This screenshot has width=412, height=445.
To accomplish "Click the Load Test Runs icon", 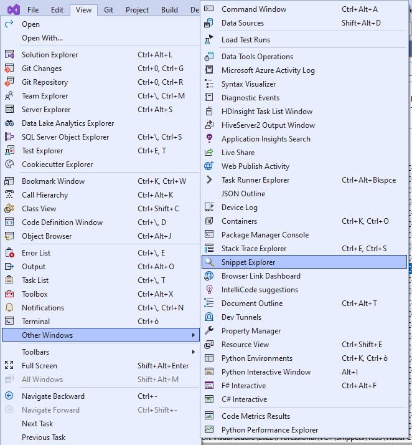I will (x=209, y=39).
